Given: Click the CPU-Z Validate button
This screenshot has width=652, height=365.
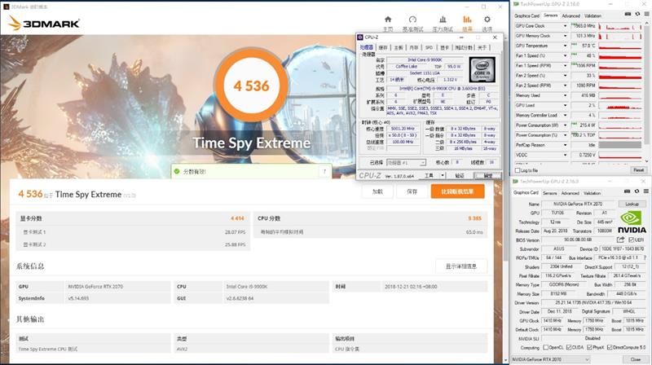Looking at the screenshot, I should (460, 175).
